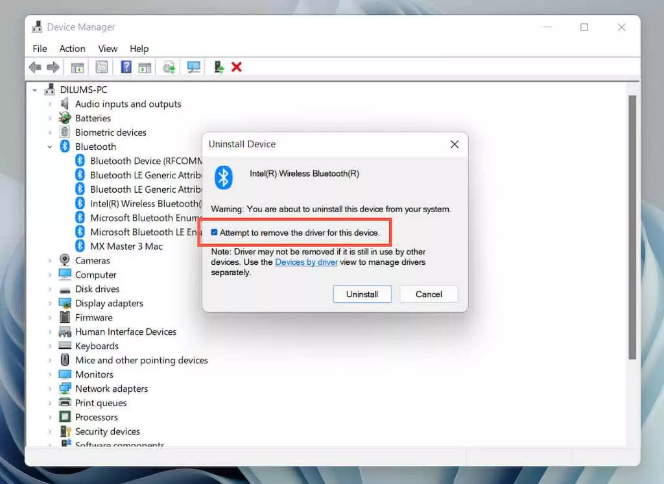Screen dimensions: 664x484
Task: Confirm with the Uninstall button
Action: point(362,294)
